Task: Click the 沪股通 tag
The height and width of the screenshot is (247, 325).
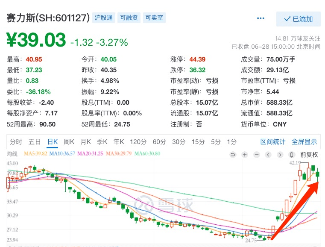Action: pos(104,18)
